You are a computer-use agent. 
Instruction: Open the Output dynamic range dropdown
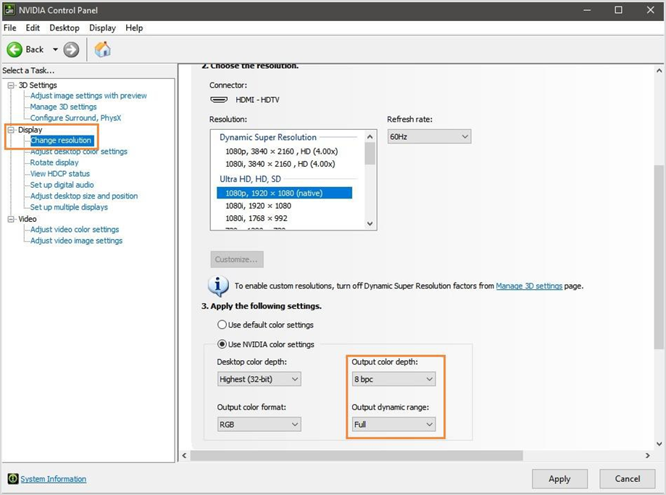tap(394, 424)
